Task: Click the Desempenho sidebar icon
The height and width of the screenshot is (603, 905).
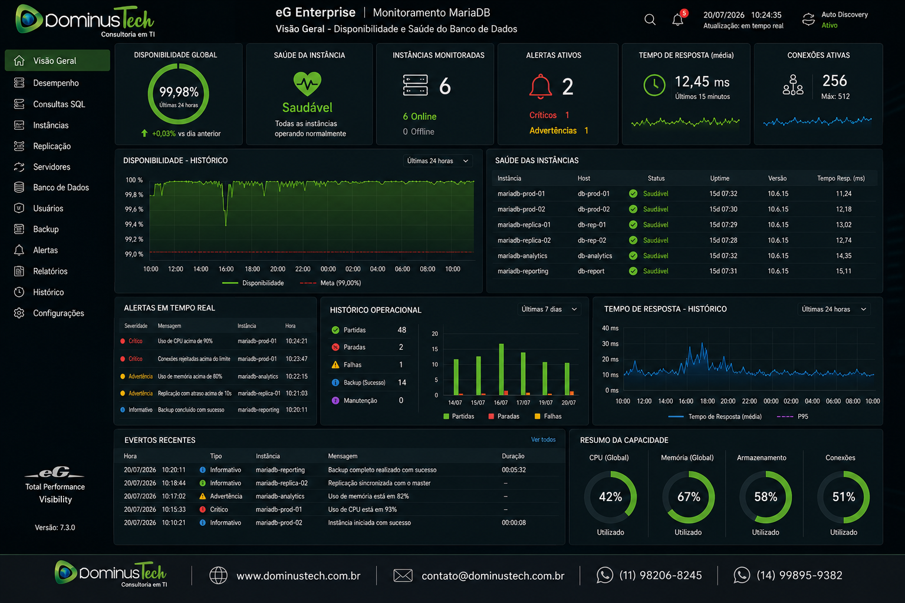Action: coord(19,83)
